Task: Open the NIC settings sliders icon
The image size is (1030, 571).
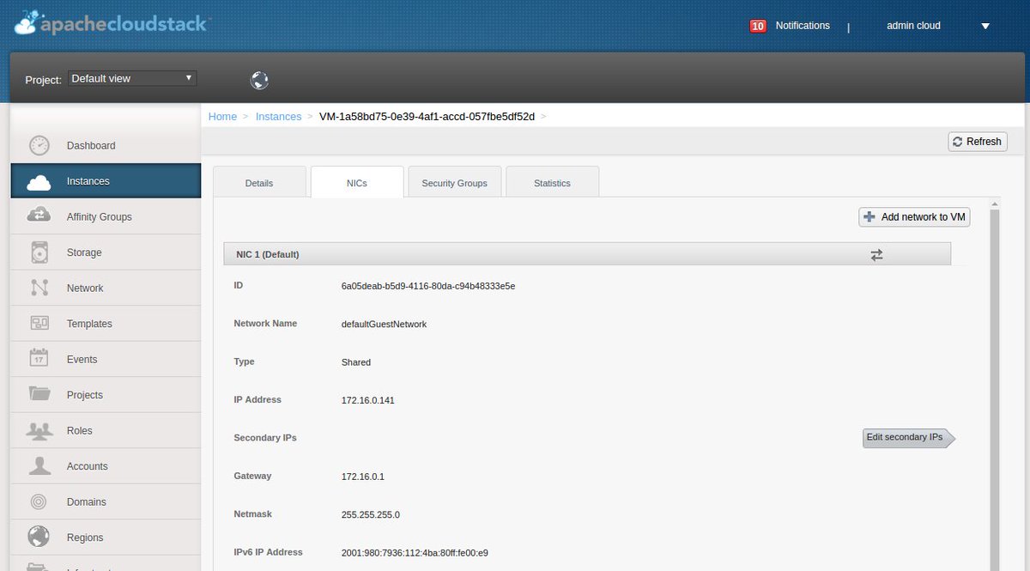Action: pos(876,254)
